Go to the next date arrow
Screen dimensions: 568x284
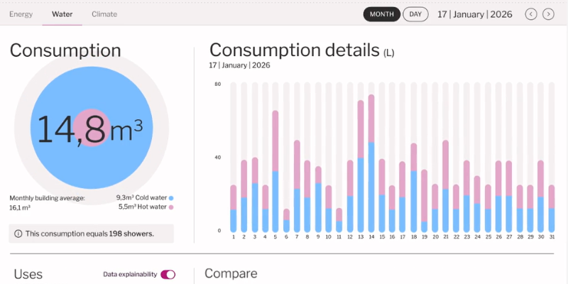[548, 14]
